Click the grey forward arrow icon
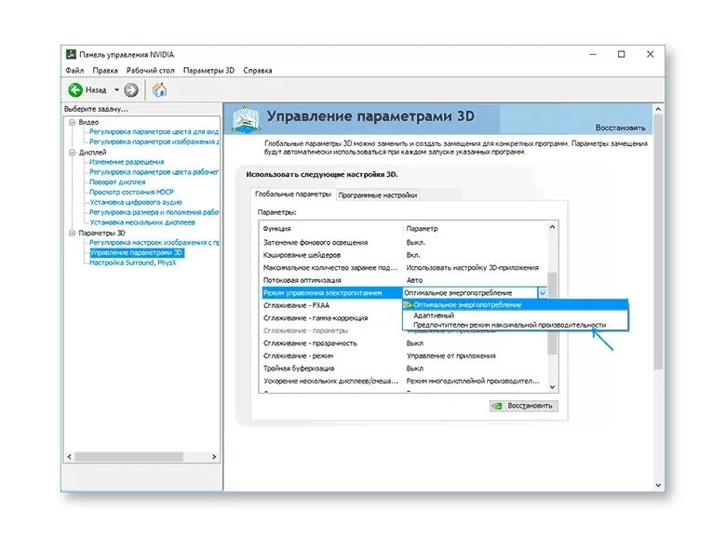Image resolution: width=726 pixels, height=537 pixels. point(131,89)
